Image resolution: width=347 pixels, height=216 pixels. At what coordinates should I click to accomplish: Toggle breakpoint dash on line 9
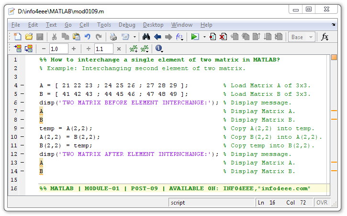[x=22, y=128]
